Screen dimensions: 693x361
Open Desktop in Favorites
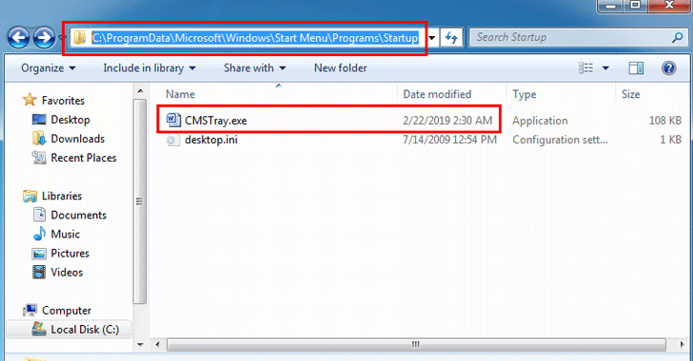click(x=70, y=120)
